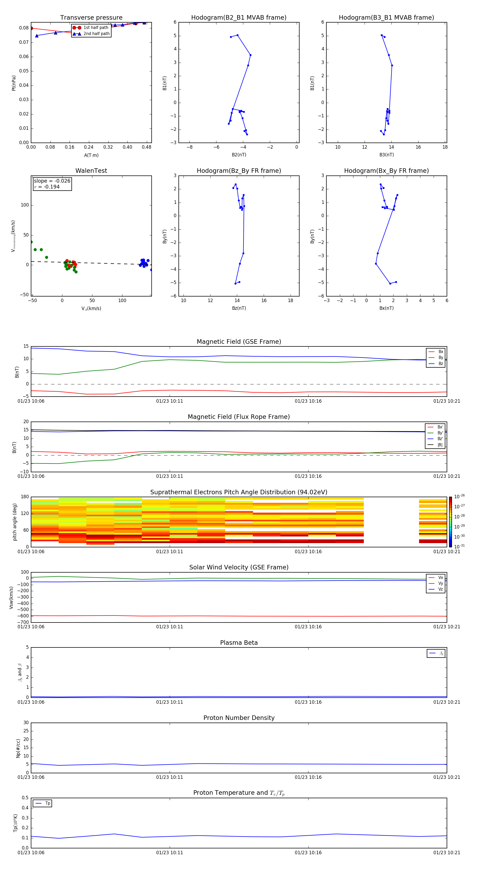Click the By entry in GSE magnetic field legend
The height and width of the screenshot is (876, 478).
[436, 358]
